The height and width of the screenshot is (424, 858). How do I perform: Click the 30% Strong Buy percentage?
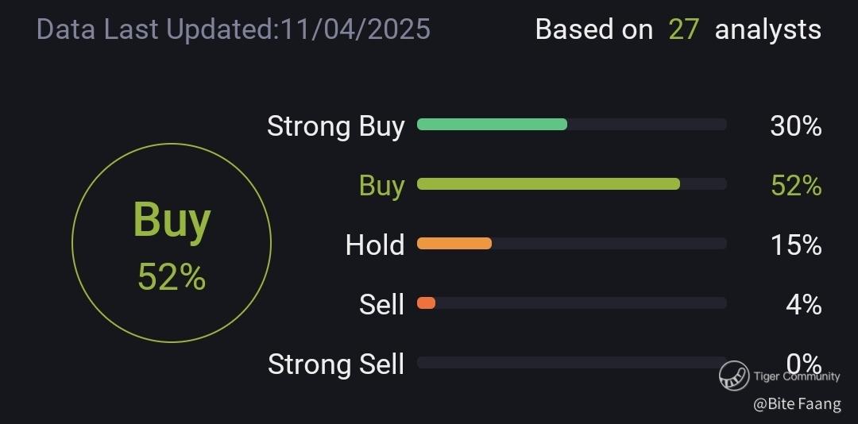click(795, 126)
